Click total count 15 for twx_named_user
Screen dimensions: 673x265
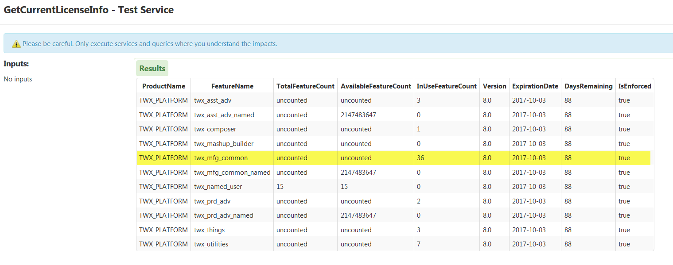click(280, 187)
